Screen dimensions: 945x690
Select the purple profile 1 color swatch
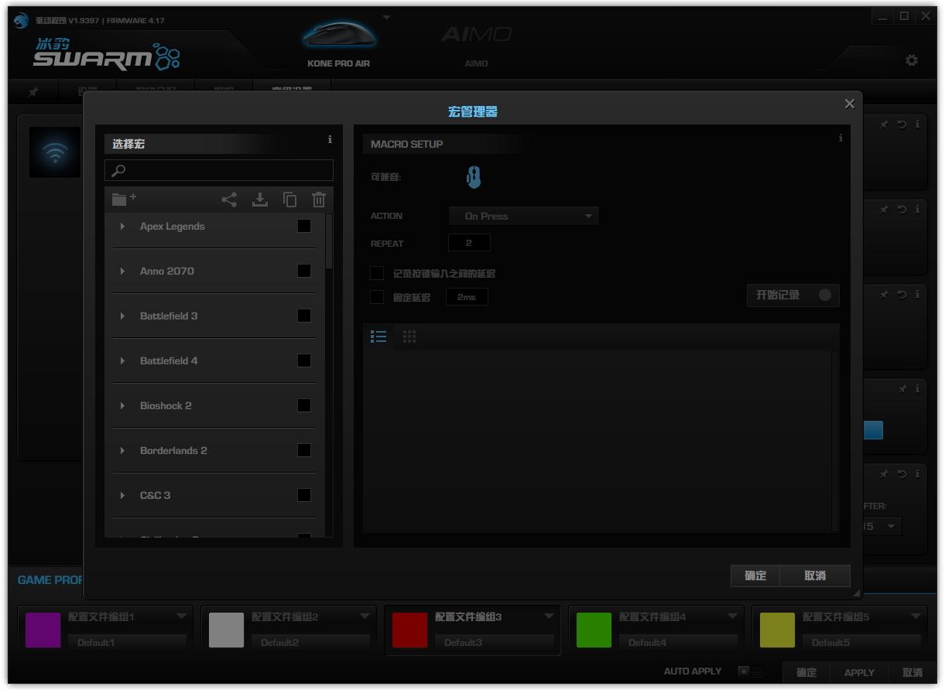pos(43,630)
